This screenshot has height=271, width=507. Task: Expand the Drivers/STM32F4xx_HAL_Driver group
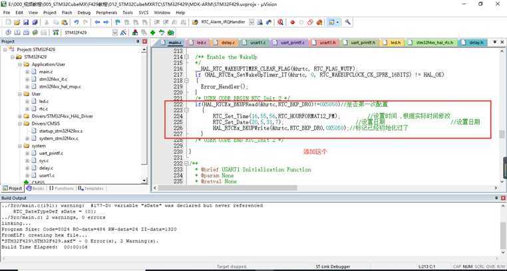click(20, 116)
